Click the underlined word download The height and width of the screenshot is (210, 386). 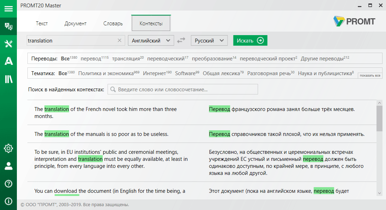(x=65, y=191)
